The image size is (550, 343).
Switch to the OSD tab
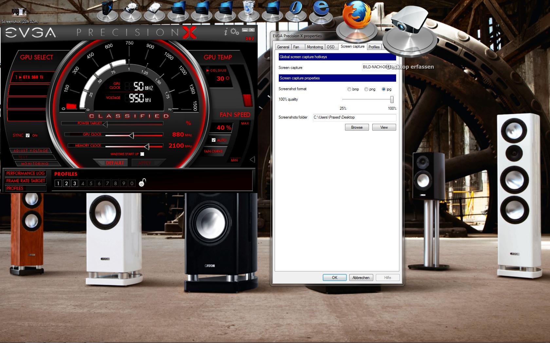click(x=331, y=47)
